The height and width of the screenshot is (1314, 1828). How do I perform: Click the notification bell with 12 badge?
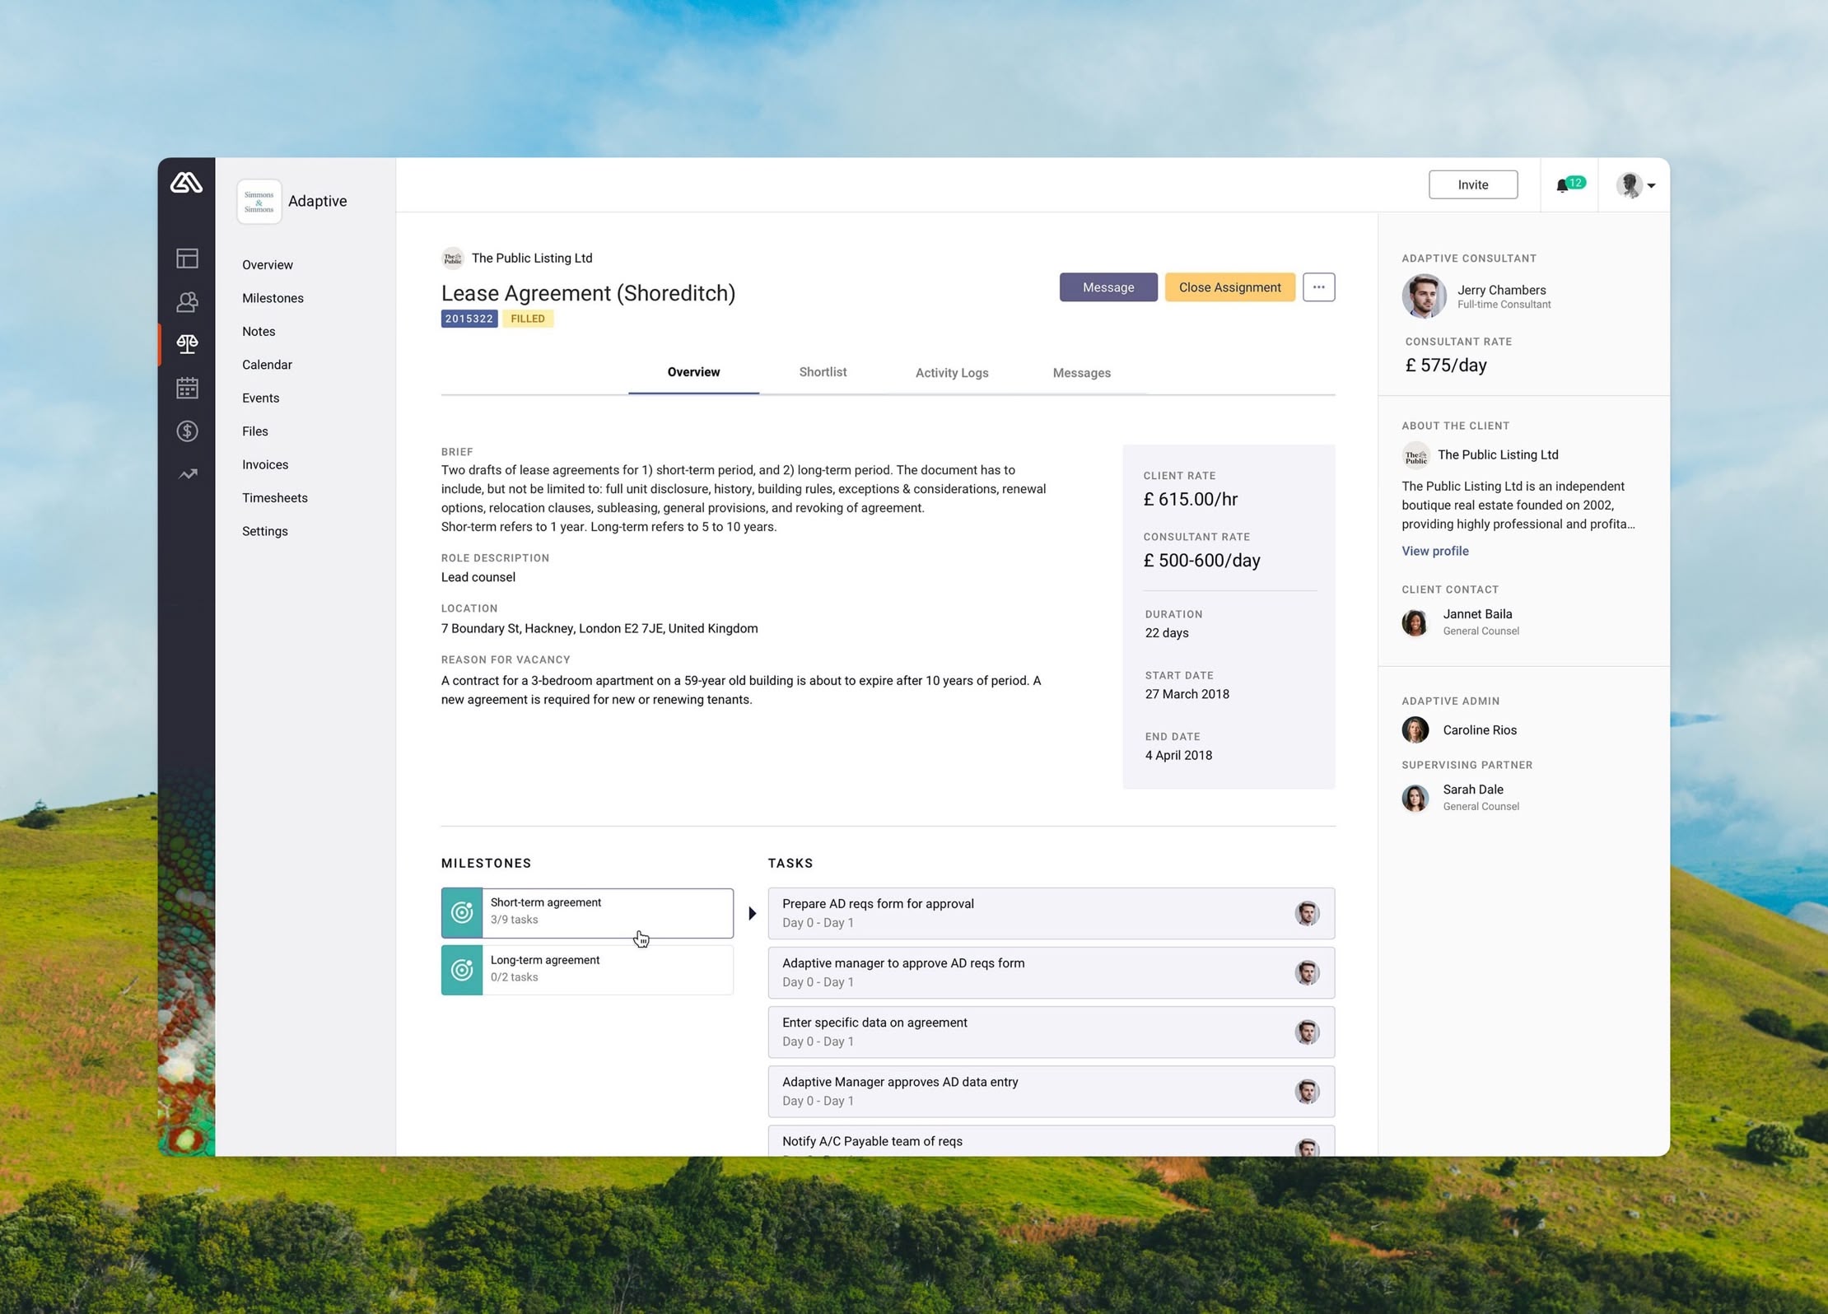pyautogui.click(x=1569, y=184)
